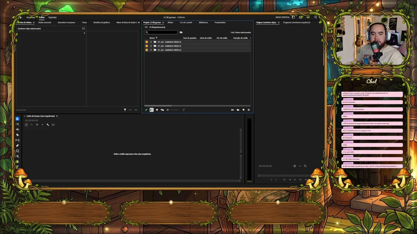Click the first bin's orange label color swatch
The height and width of the screenshot is (234, 417).
(147, 42)
